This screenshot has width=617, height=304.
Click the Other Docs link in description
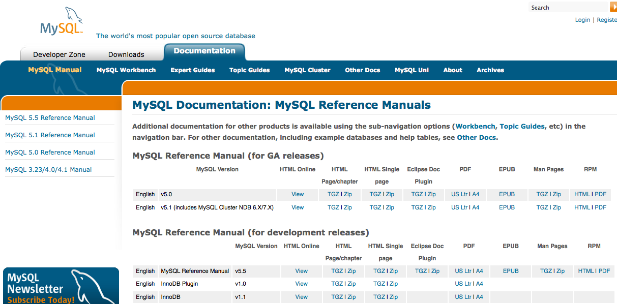(477, 137)
